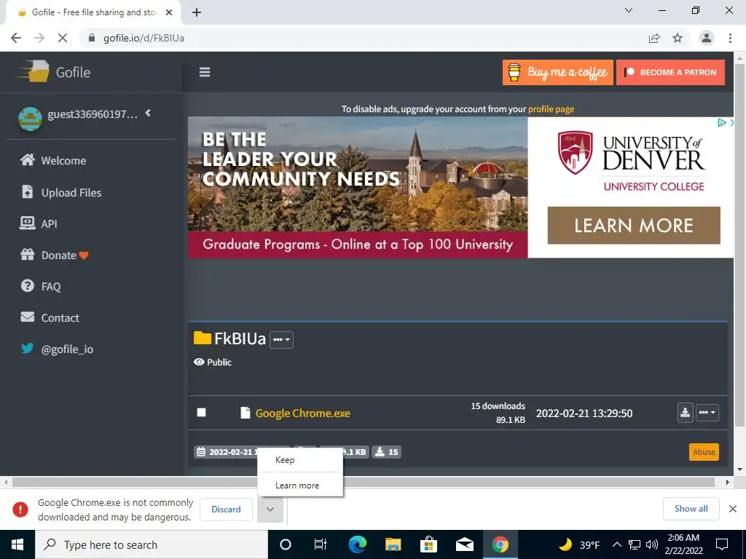The image size is (746, 559).
Task: Open Task View on the taskbar
Action: click(x=321, y=544)
